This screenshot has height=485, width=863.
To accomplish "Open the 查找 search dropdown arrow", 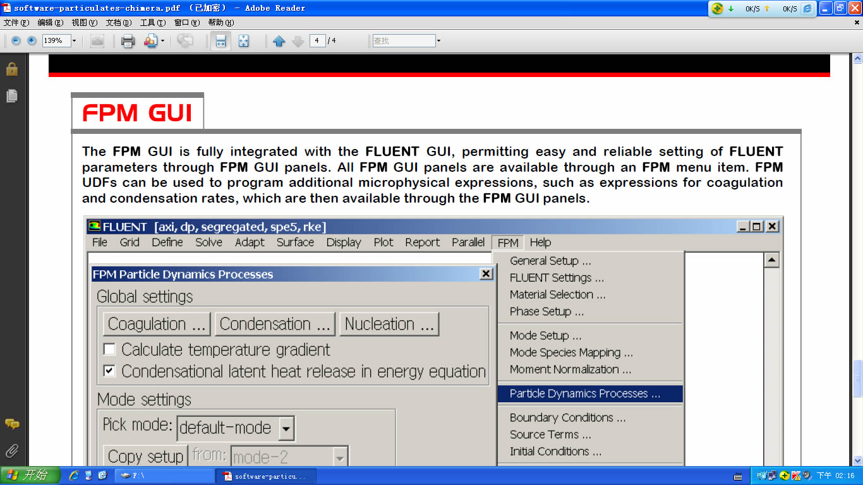I will 437,40.
